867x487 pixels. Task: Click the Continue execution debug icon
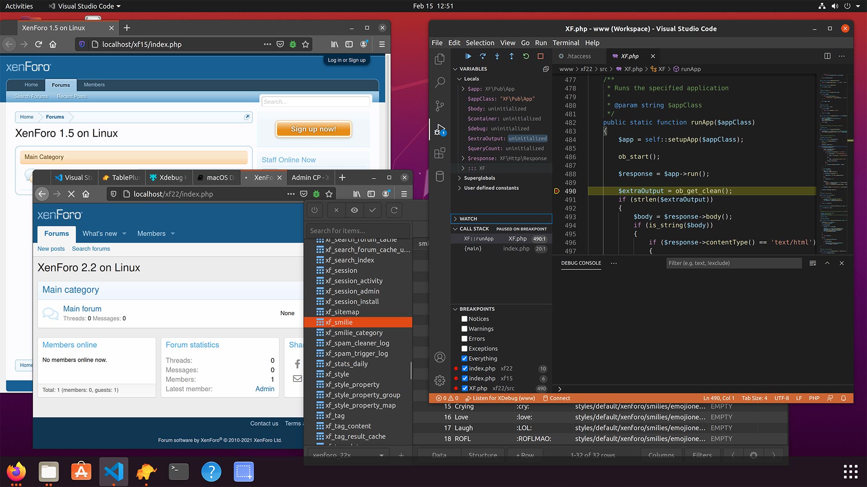469,56
